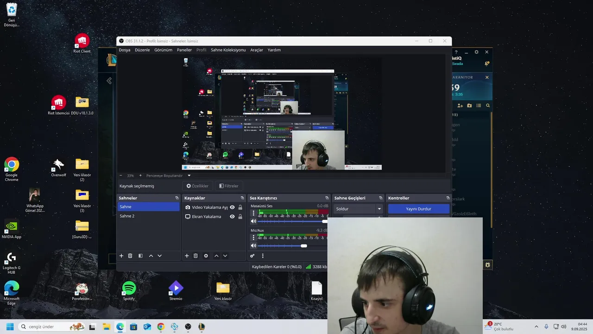Toggle lock on Video Yakalama Aygıtı source
This screenshot has height=334, width=593.
pos(240,207)
